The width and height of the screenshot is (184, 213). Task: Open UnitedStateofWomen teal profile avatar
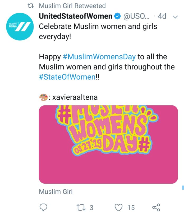pyautogui.click(x=20, y=26)
